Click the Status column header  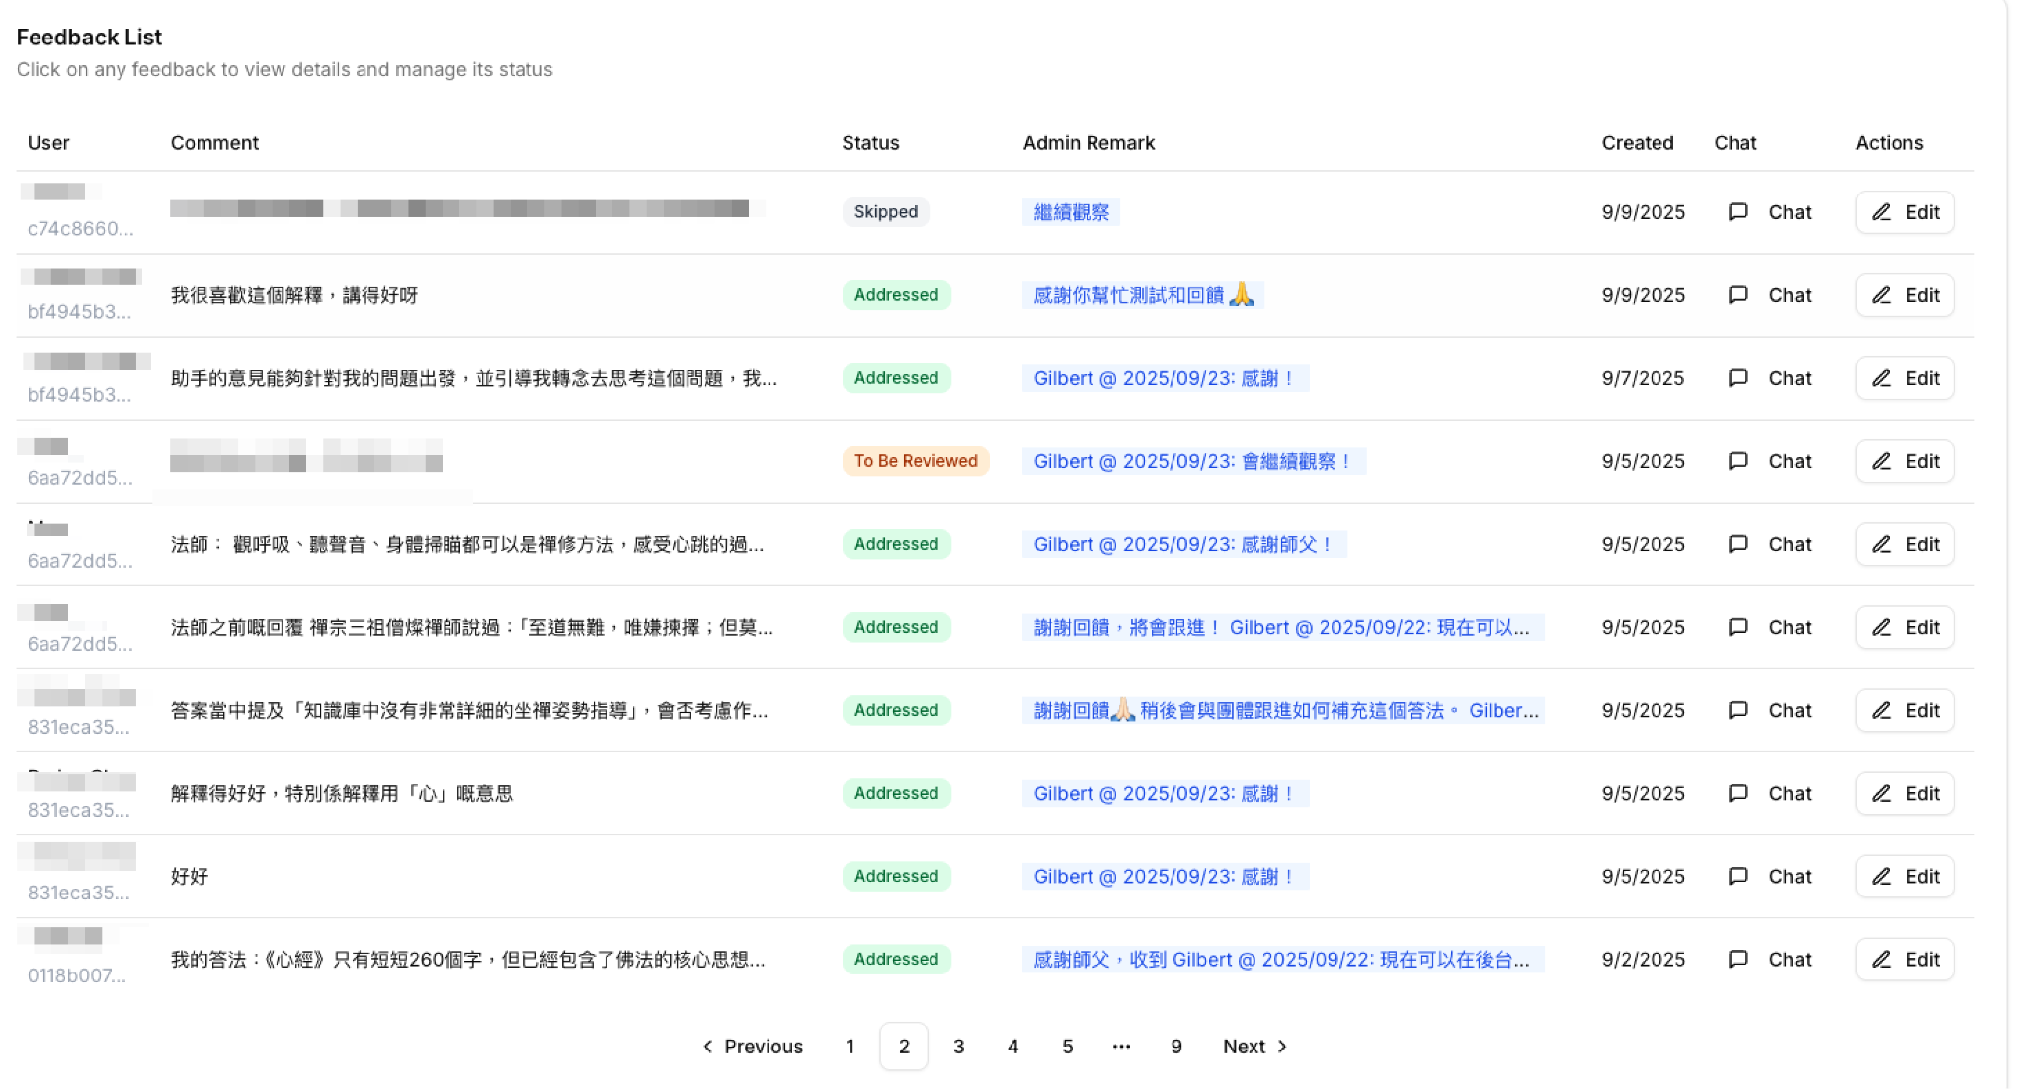pyautogui.click(x=870, y=143)
